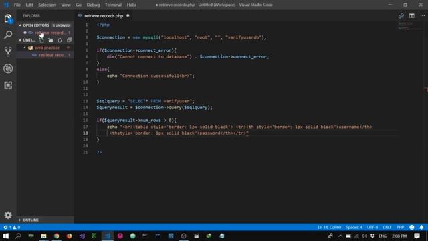The height and width of the screenshot is (241, 428).
Task: Open Windows taskbar search
Action: point(18,236)
